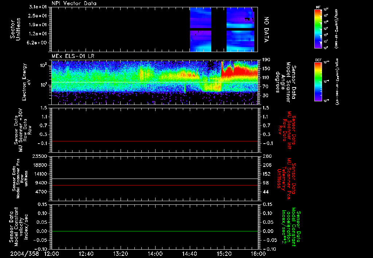Click the NO DATA label
This screenshot has width=373, height=258.
tap(266, 30)
